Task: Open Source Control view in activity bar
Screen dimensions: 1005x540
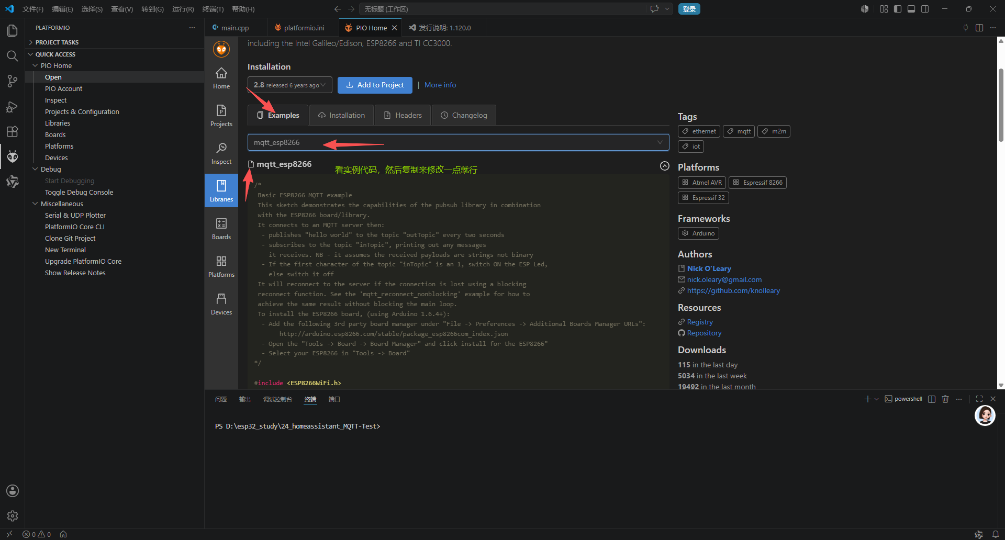Action: (12, 81)
